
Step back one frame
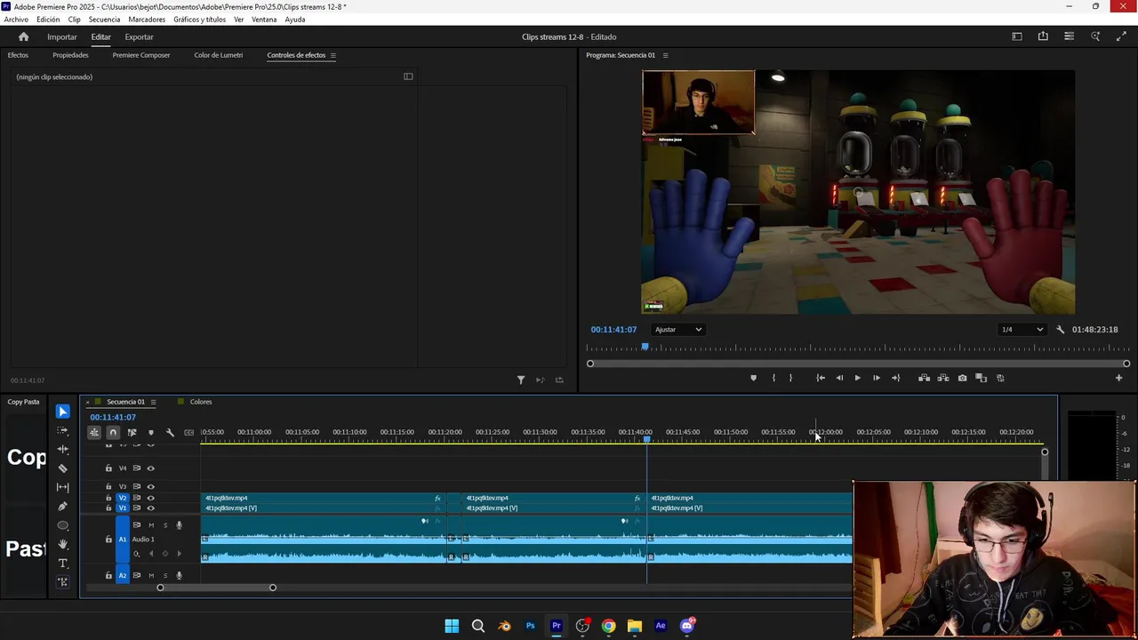[839, 378]
